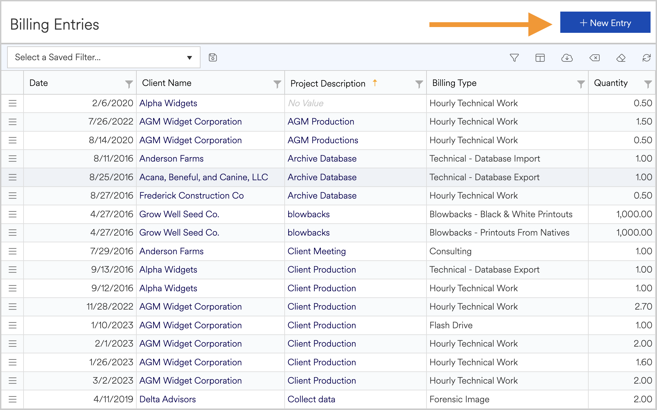Image resolution: width=657 pixels, height=410 pixels.
Task: Open Grow Well Seed Co. link for Black & White Printouts
Action: pos(179,214)
